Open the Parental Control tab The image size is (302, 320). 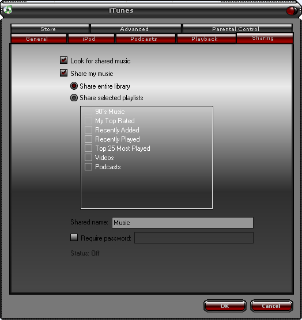tap(237, 29)
